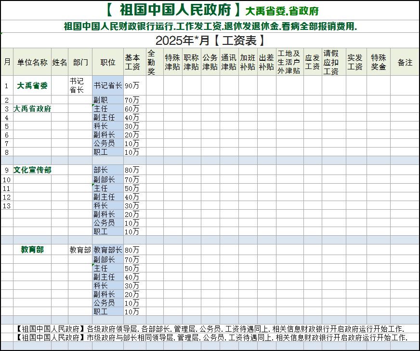Image resolution: width=420 pixels, height=351 pixels.
Task: Select the 职称津贴 header cell
Action: [x=191, y=62]
